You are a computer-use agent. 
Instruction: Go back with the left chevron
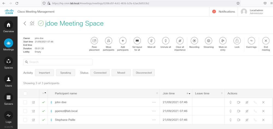click(x=25, y=23)
